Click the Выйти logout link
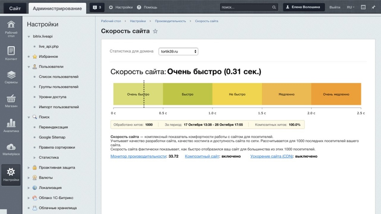 (x=334, y=7)
